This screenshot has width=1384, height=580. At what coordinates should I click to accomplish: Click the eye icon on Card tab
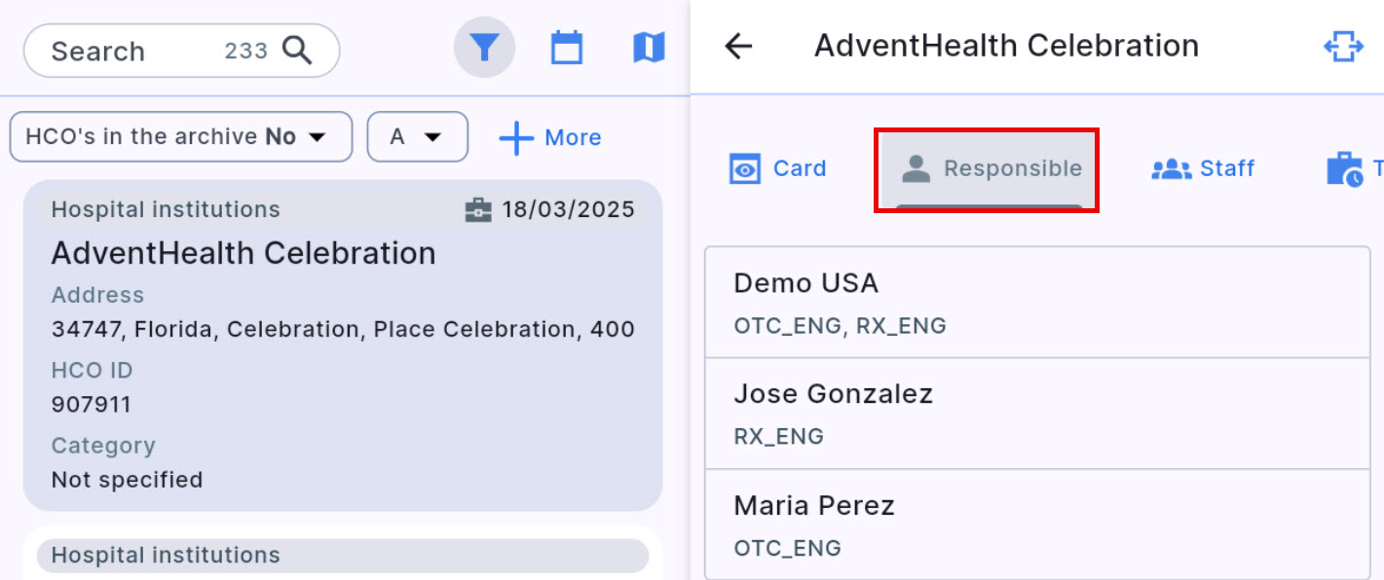coord(745,168)
